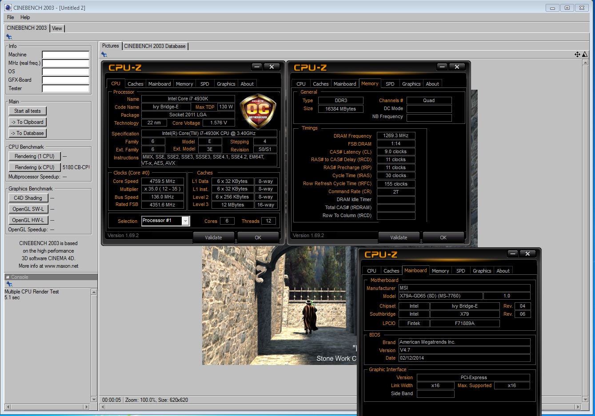
Task: Open Caches tab in CPU-Z Mainboard window
Action: point(391,271)
